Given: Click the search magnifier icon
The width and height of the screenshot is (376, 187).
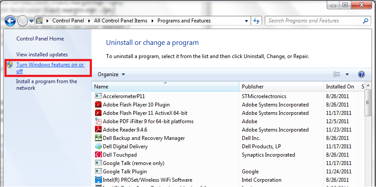Looking at the screenshot, I should point(365,21).
